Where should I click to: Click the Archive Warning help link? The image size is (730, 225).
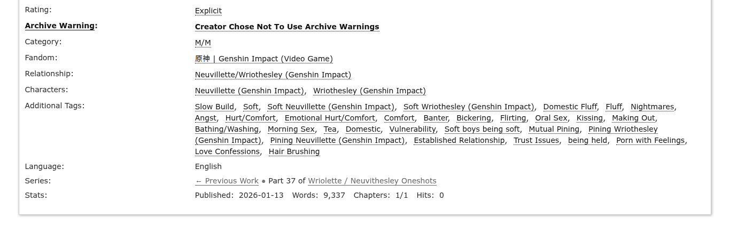click(60, 26)
